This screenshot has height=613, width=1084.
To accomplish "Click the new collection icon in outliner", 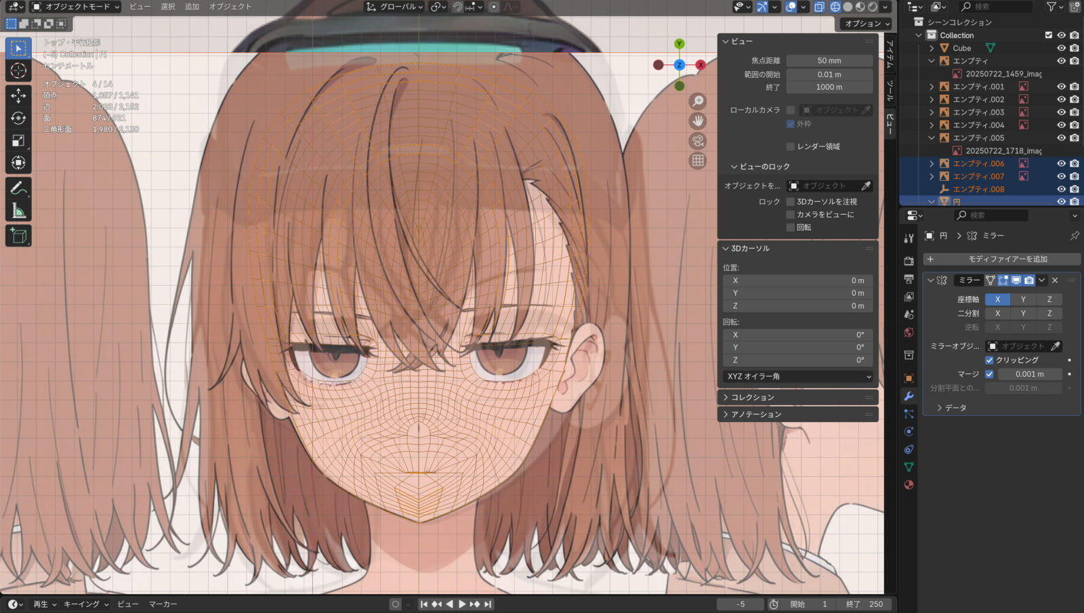I will (1075, 7).
